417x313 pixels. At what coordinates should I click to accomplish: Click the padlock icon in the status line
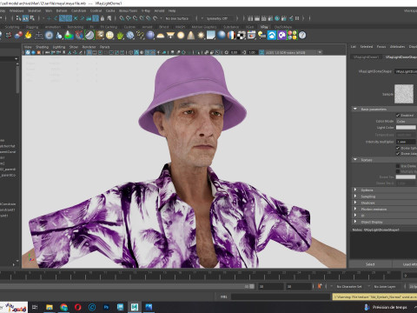tap(103, 18)
